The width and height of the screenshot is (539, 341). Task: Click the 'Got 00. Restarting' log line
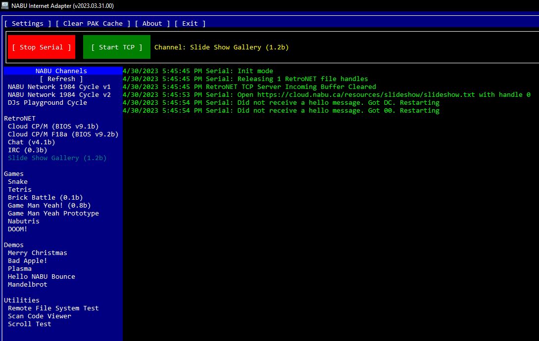pyautogui.click(x=281, y=110)
